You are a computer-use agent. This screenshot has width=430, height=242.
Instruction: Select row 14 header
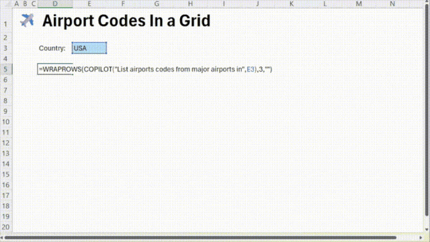(5, 164)
